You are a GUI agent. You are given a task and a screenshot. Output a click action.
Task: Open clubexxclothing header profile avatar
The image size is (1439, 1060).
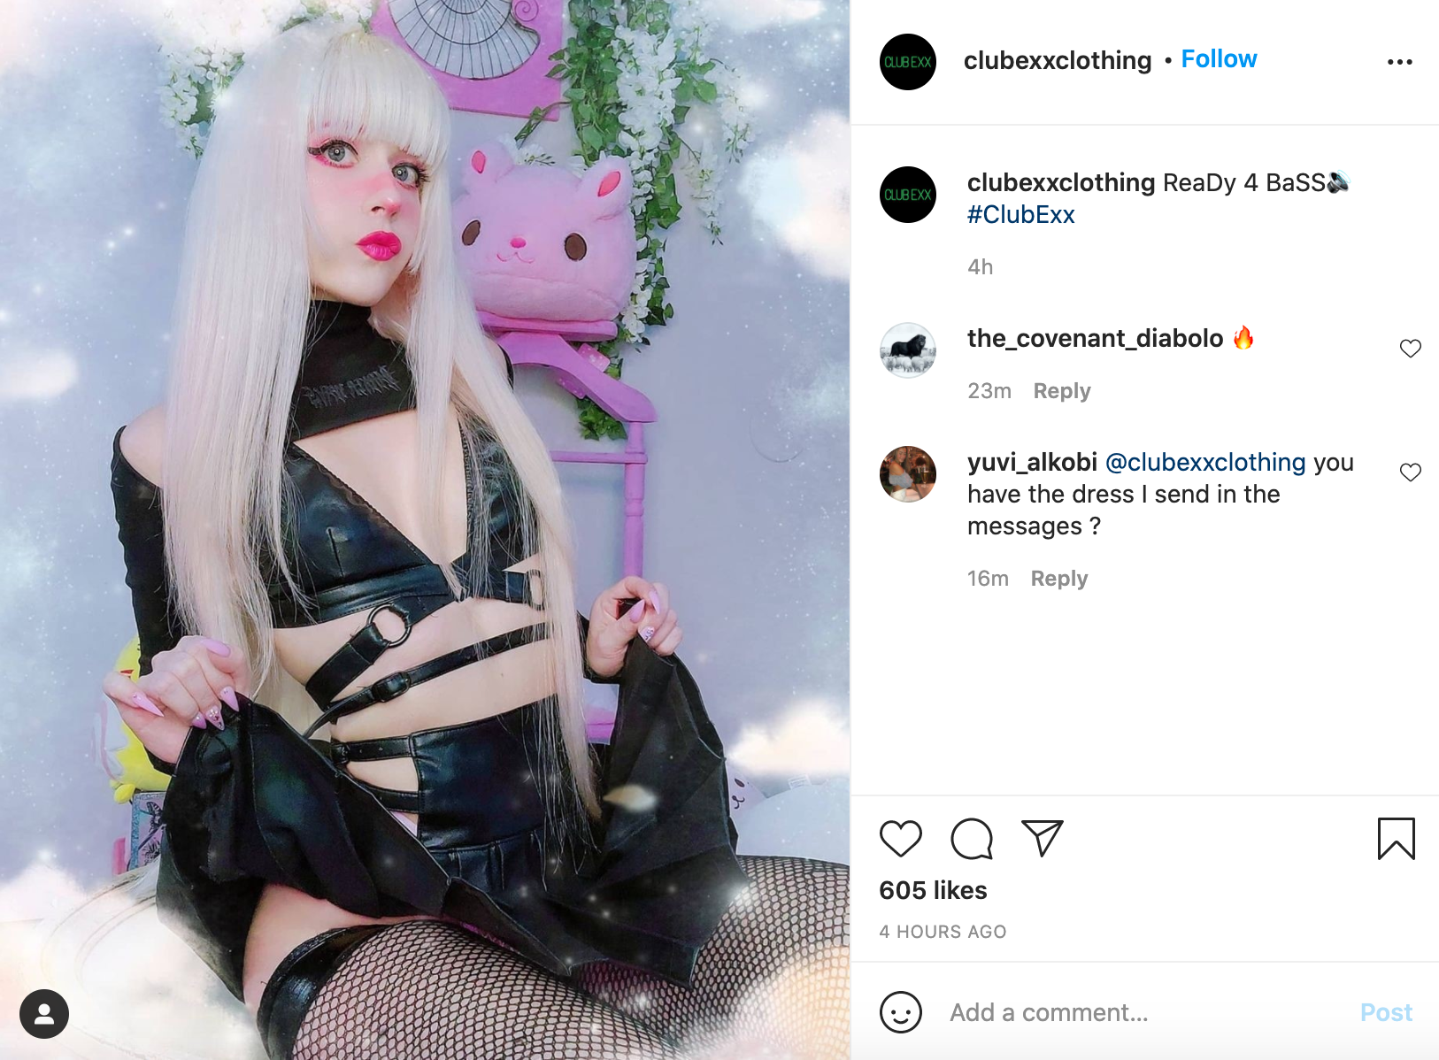pyautogui.click(x=908, y=62)
